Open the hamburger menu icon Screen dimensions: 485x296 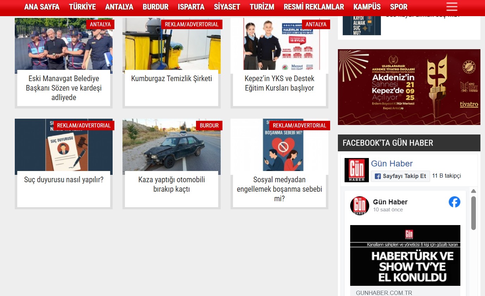pos(452,7)
